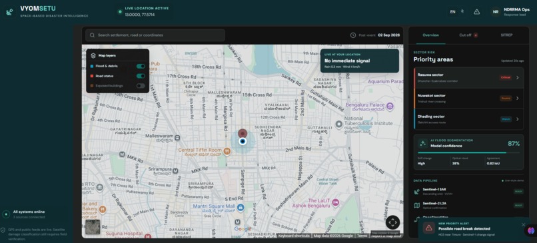Click the Critical badge on Rasuwa sector
537x243 pixels.
(506, 78)
